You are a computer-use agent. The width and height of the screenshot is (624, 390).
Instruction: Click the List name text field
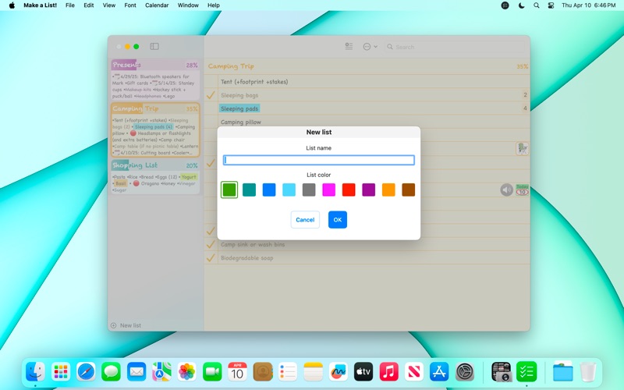click(318, 160)
